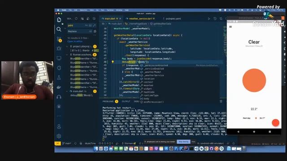
Task: Open the Search view in activity bar
Action: (x=59, y=29)
